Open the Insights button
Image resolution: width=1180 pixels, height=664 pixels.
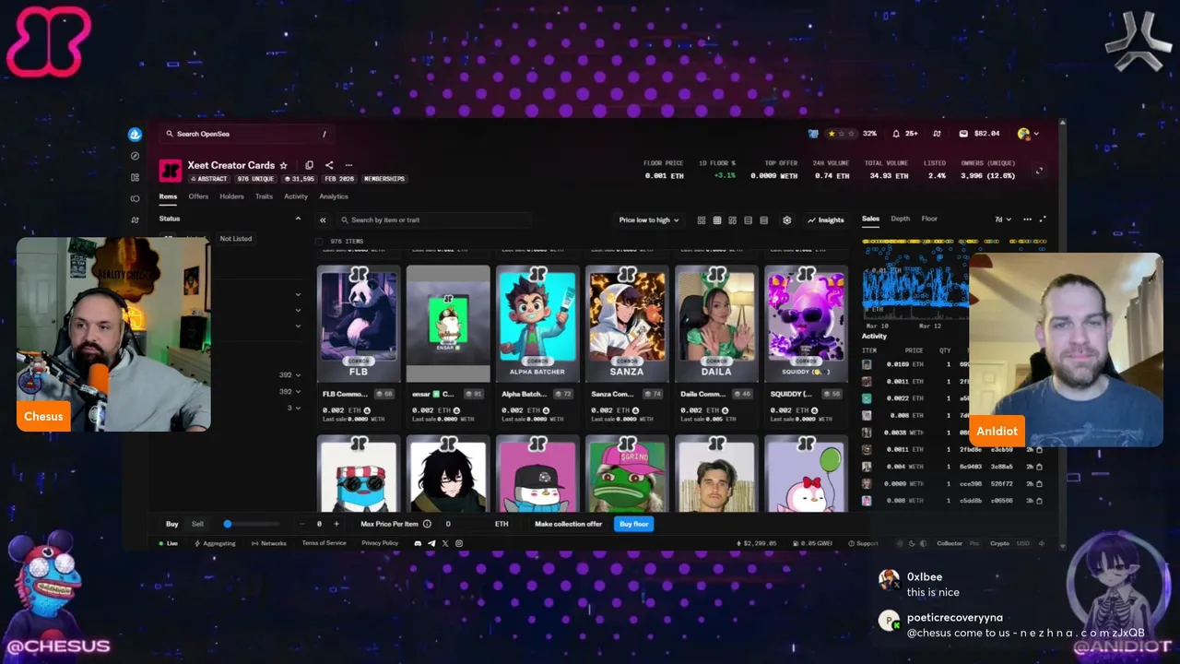[x=826, y=220]
